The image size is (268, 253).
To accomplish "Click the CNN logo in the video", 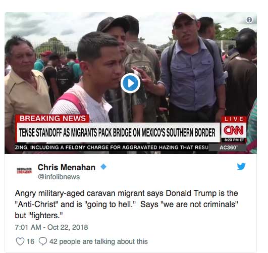I will point(234,130).
